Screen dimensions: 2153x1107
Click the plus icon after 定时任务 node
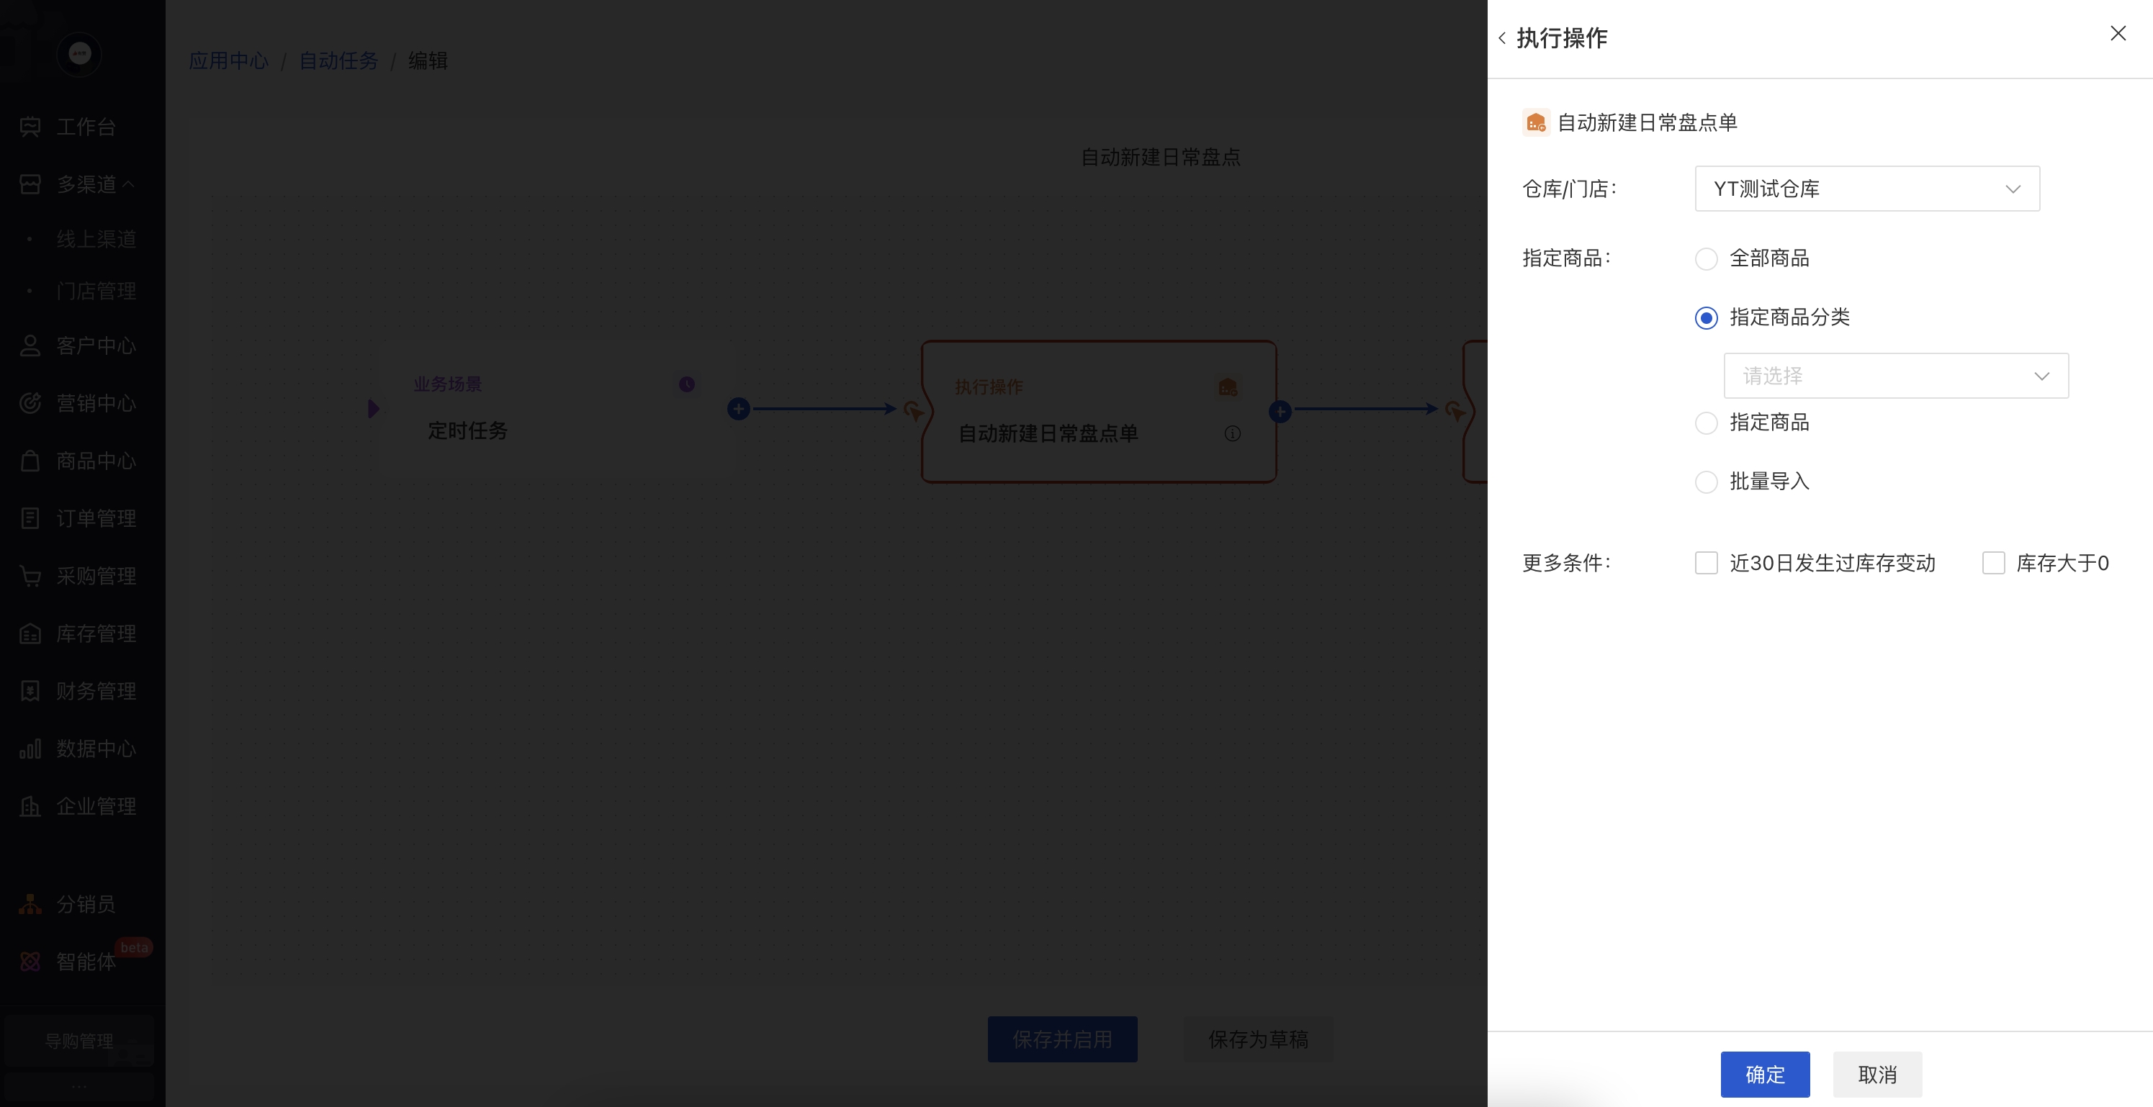tap(738, 410)
